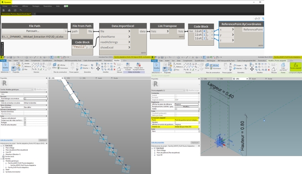
Task: Switch to the Droite view tab in right Revit
Action: point(269,79)
